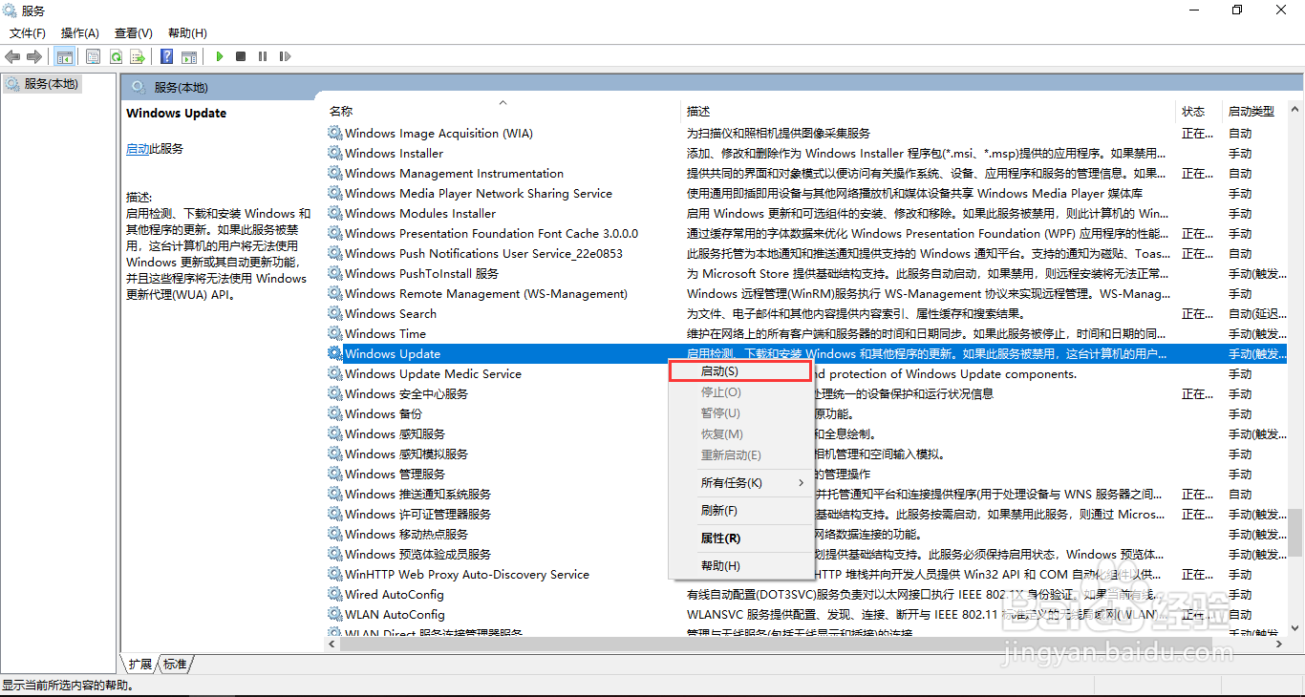Click gear icon of Windows Image Acquisition (WIA)
The height and width of the screenshot is (697, 1305).
tap(334, 133)
